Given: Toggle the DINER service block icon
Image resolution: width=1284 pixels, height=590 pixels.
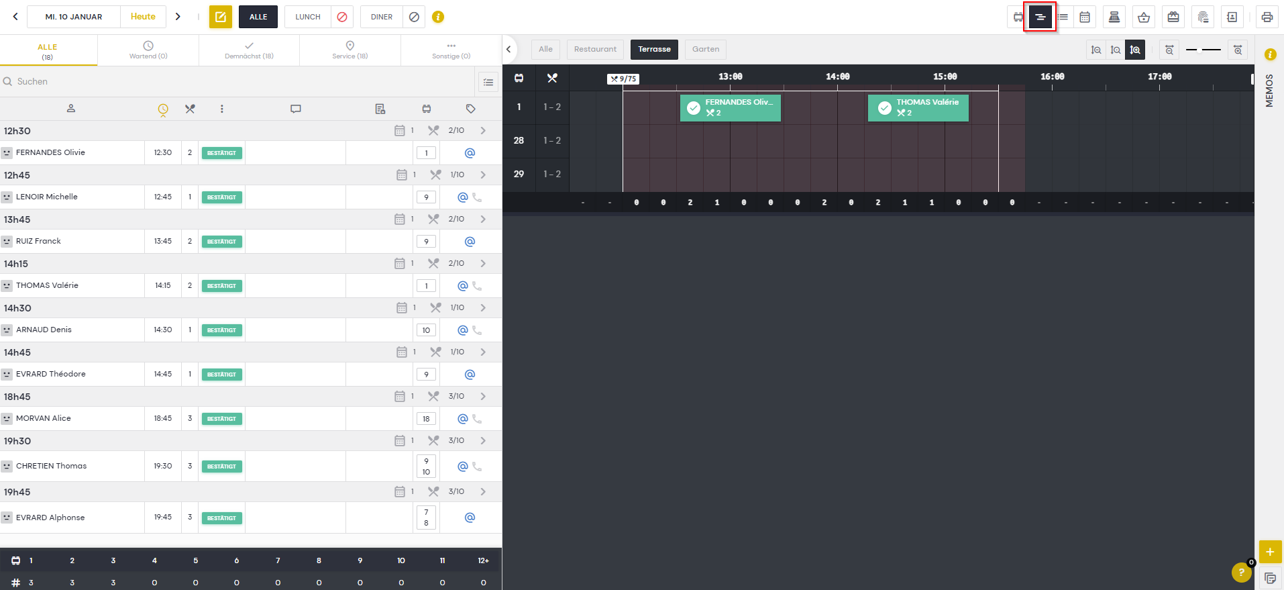Looking at the screenshot, I should (x=414, y=17).
